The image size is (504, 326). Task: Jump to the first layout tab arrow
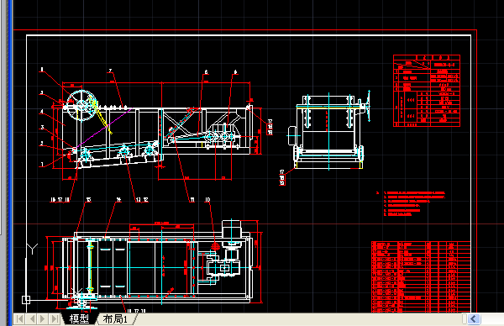(x=19, y=319)
